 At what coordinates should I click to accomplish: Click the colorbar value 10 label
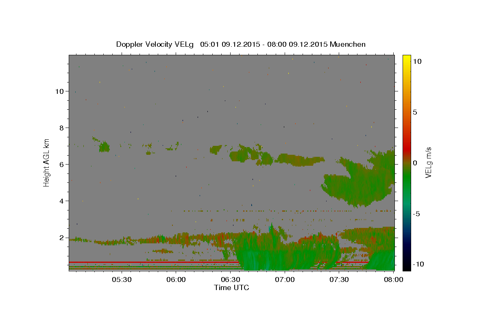pos(417,61)
